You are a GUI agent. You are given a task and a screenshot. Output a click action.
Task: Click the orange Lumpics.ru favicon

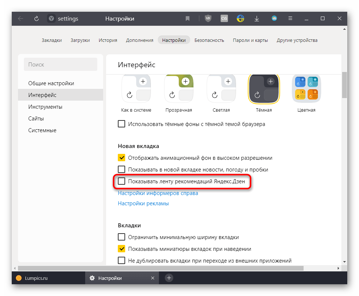19,278
